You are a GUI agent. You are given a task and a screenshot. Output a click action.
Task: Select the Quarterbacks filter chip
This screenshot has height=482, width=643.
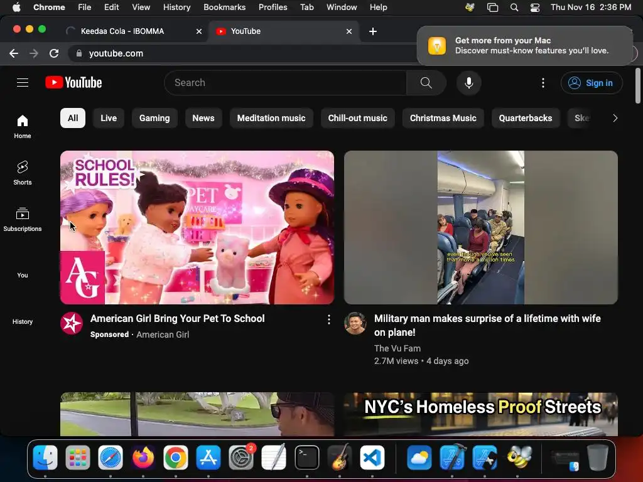point(526,118)
